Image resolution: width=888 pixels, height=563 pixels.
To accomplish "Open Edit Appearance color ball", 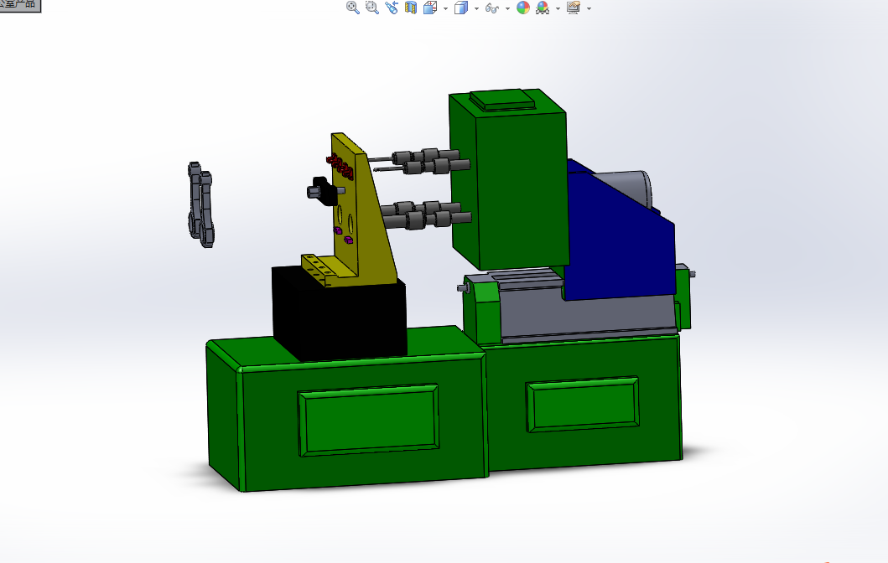I will pos(523,8).
